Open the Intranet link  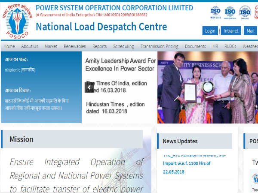(x=231, y=31)
